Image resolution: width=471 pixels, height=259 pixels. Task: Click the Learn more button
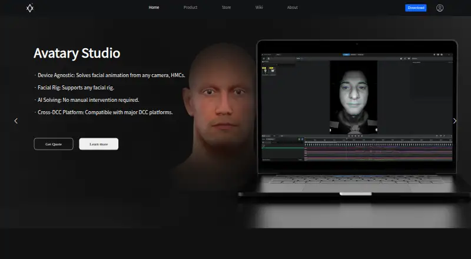(x=98, y=144)
